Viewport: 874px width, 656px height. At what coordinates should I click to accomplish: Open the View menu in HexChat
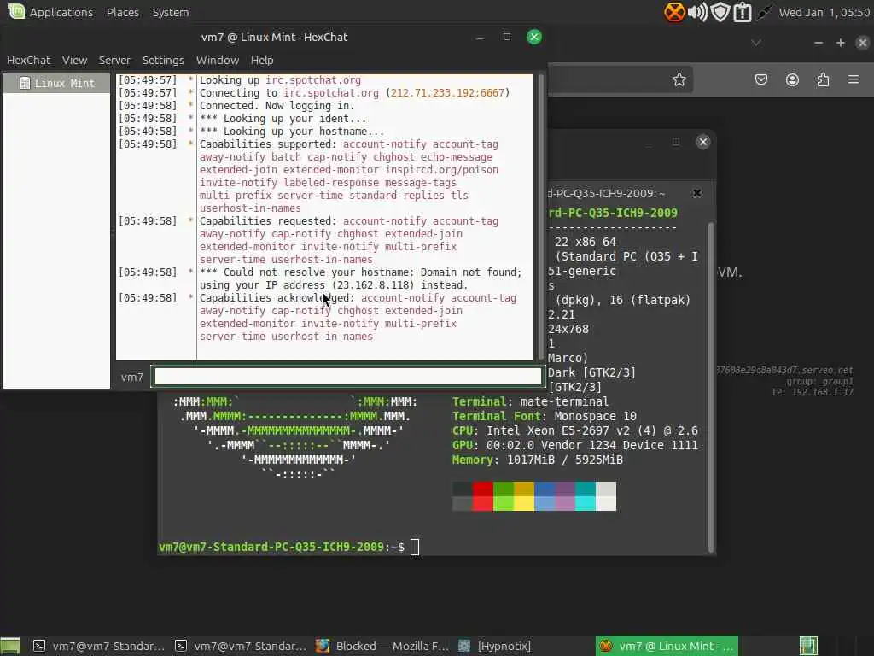pyautogui.click(x=75, y=61)
